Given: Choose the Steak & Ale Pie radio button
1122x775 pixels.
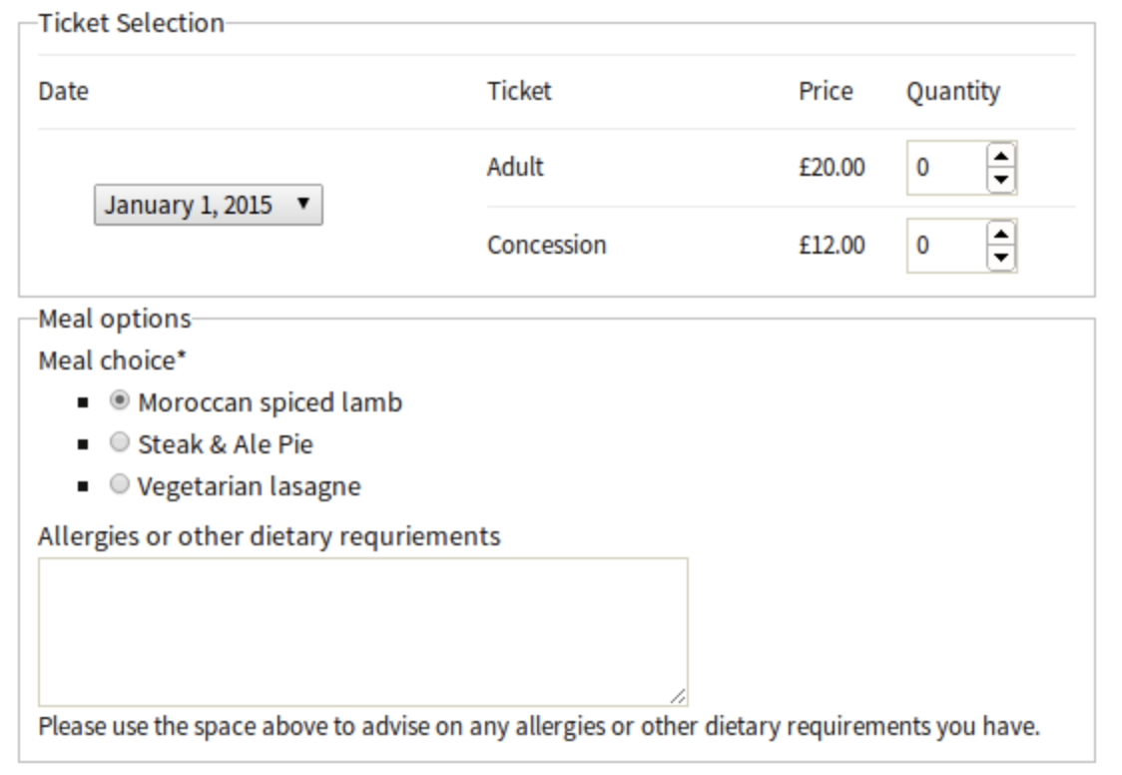Looking at the screenshot, I should 119,443.
